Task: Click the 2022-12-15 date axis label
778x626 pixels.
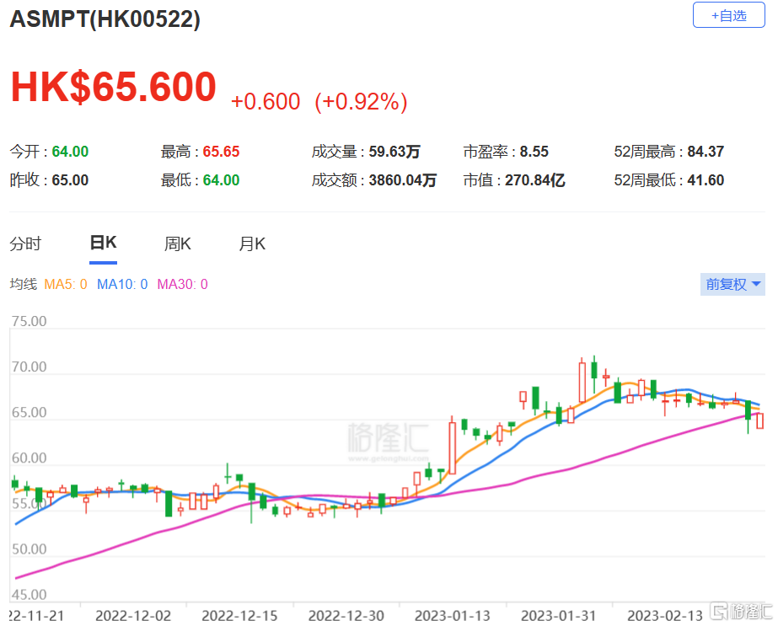Action: [x=239, y=616]
